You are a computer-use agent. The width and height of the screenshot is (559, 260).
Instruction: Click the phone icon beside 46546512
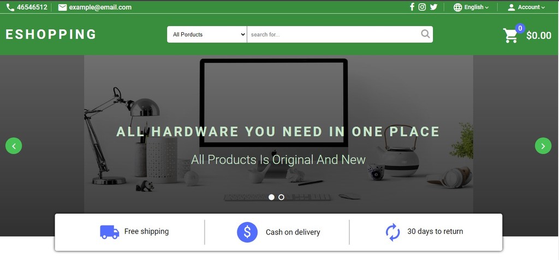coord(10,7)
